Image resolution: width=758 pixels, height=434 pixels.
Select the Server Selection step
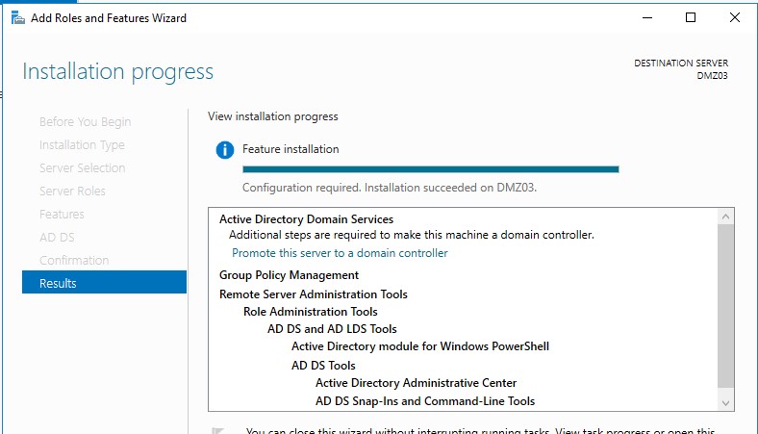[x=82, y=167]
